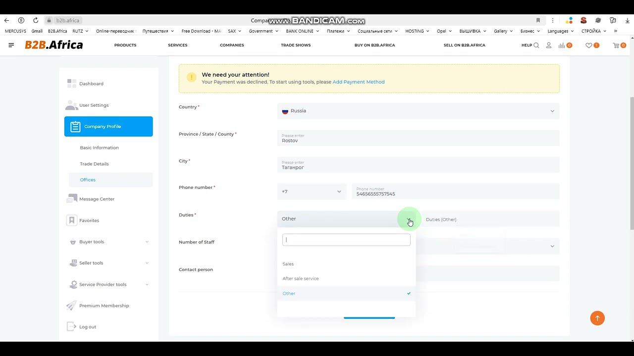Open the shopping cart icon

(x=616, y=45)
